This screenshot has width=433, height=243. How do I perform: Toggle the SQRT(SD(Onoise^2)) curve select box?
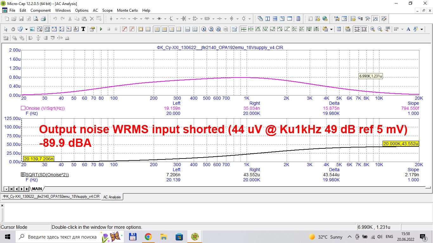coord(23,175)
